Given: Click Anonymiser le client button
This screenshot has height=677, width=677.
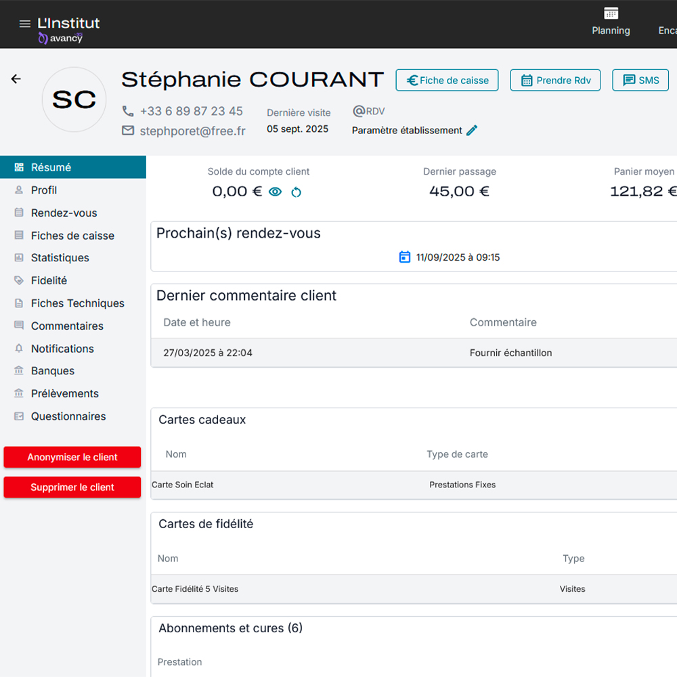Looking at the screenshot, I should (x=72, y=457).
